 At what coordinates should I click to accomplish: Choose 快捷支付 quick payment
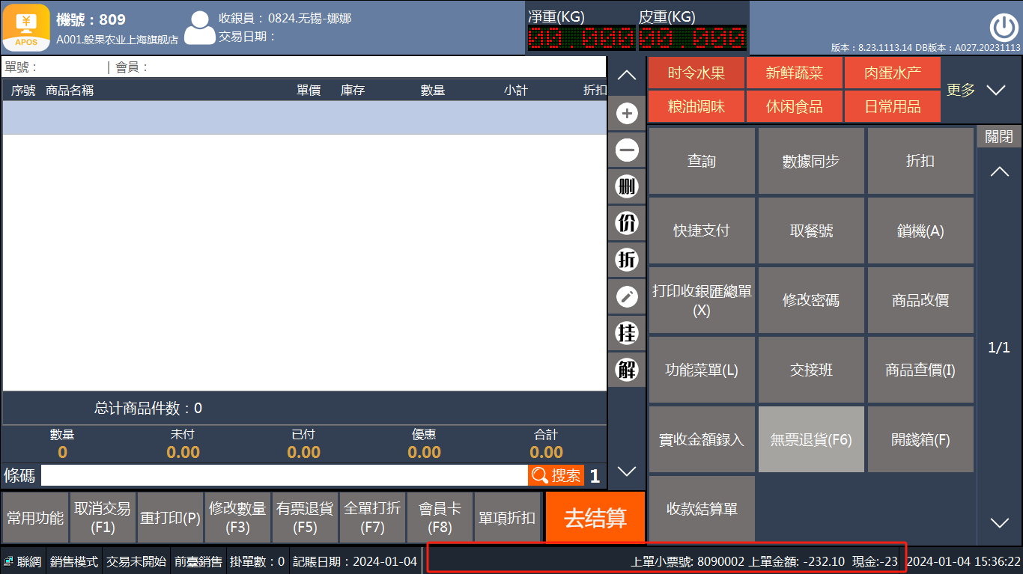(702, 230)
